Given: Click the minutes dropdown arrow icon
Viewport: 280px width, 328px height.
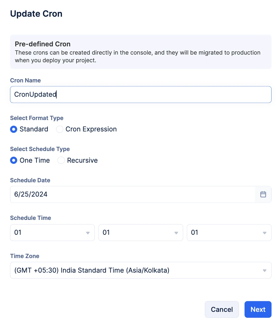Looking at the screenshot, I should tap(176, 233).
